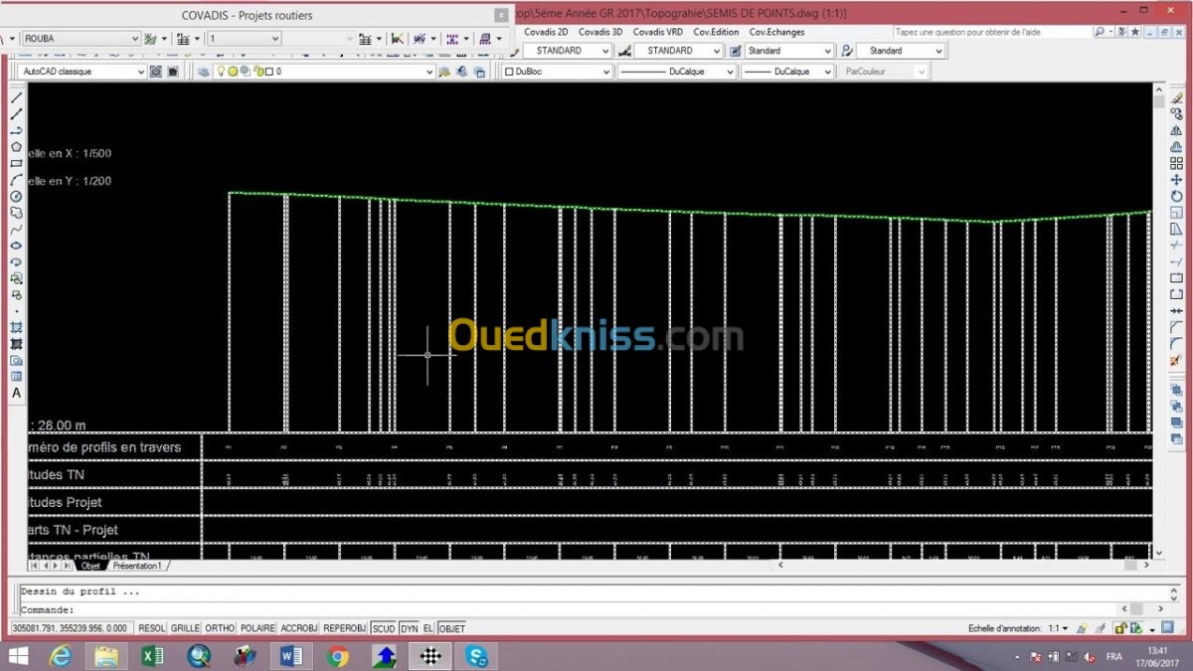The height and width of the screenshot is (671, 1193).
Task: Click the annotation lock icon in status bar
Action: (x=1120, y=628)
